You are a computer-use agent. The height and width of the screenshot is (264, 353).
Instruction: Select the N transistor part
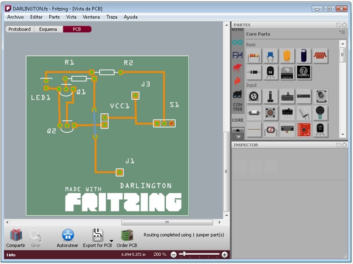271,72
